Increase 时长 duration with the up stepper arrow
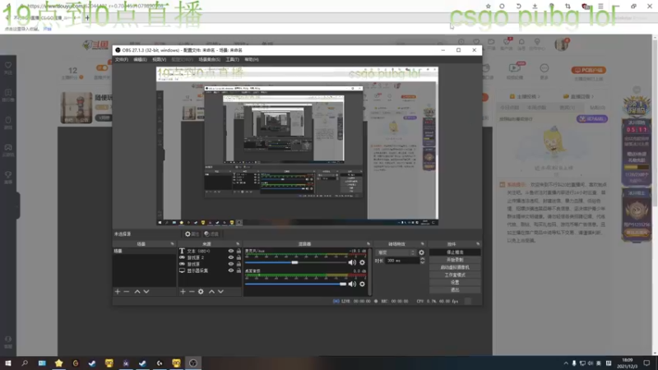The height and width of the screenshot is (370, 658). (x=422, y=259)
